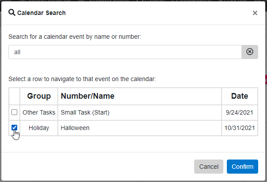Click the Calendar Search dialog title
This screenshot has width=267, height=182.
(41, 13)
